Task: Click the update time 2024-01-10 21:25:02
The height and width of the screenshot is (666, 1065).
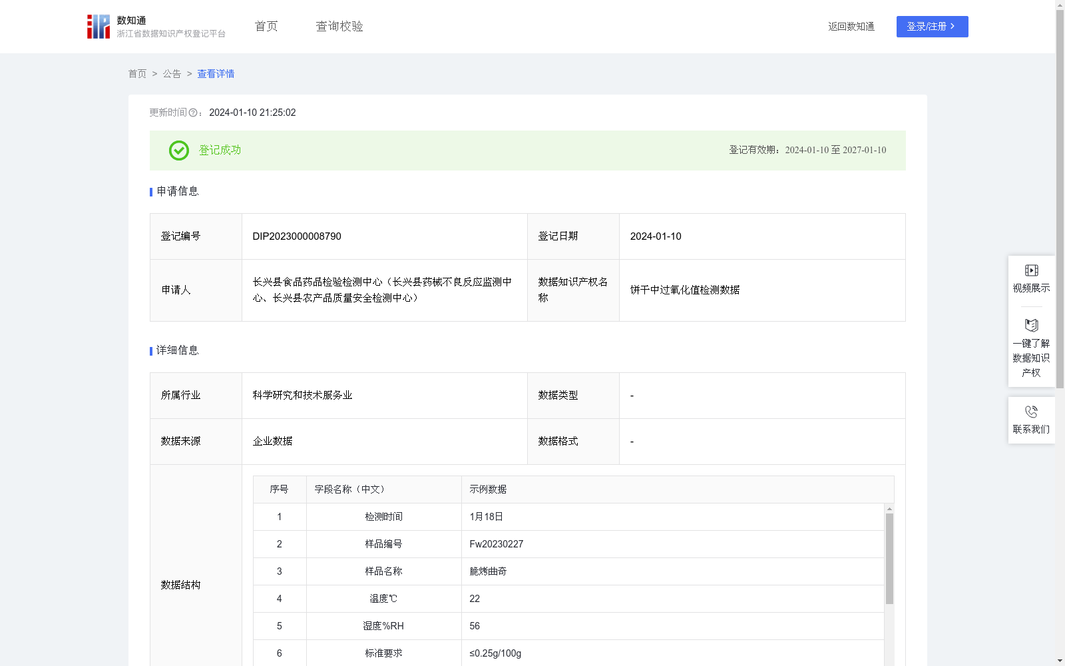Action: pyautogui.click(x=252, y=113)
